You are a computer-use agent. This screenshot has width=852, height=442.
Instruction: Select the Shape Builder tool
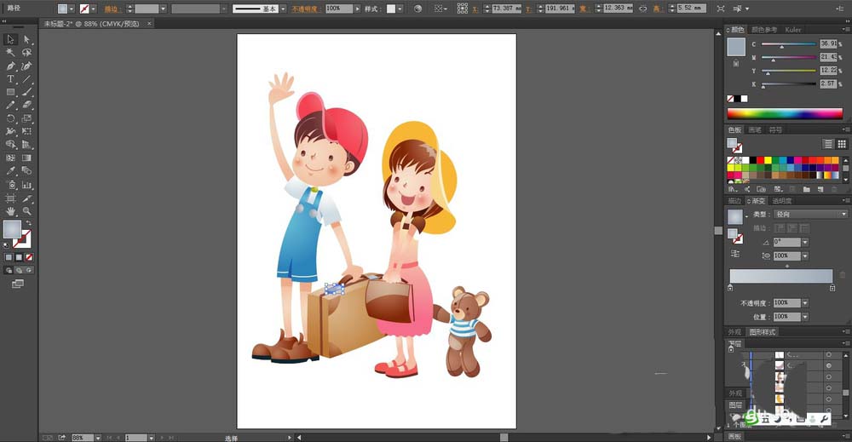(x=10, y=145)
